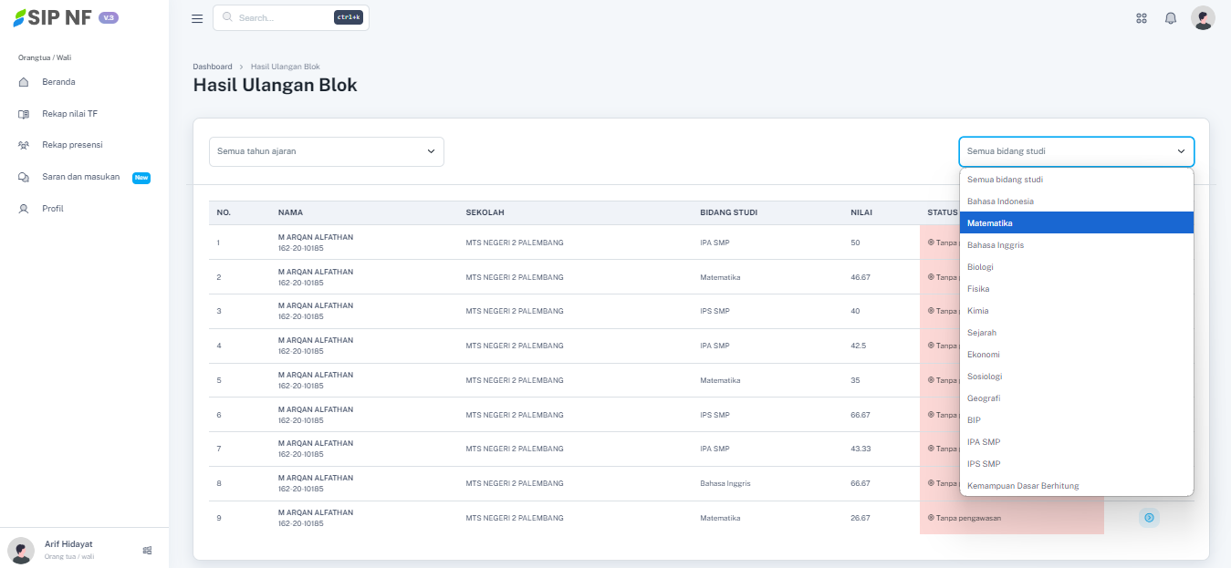Click the Beranda home icon
Viewport: 1231px width, 568px height.
tap(24, 82)
